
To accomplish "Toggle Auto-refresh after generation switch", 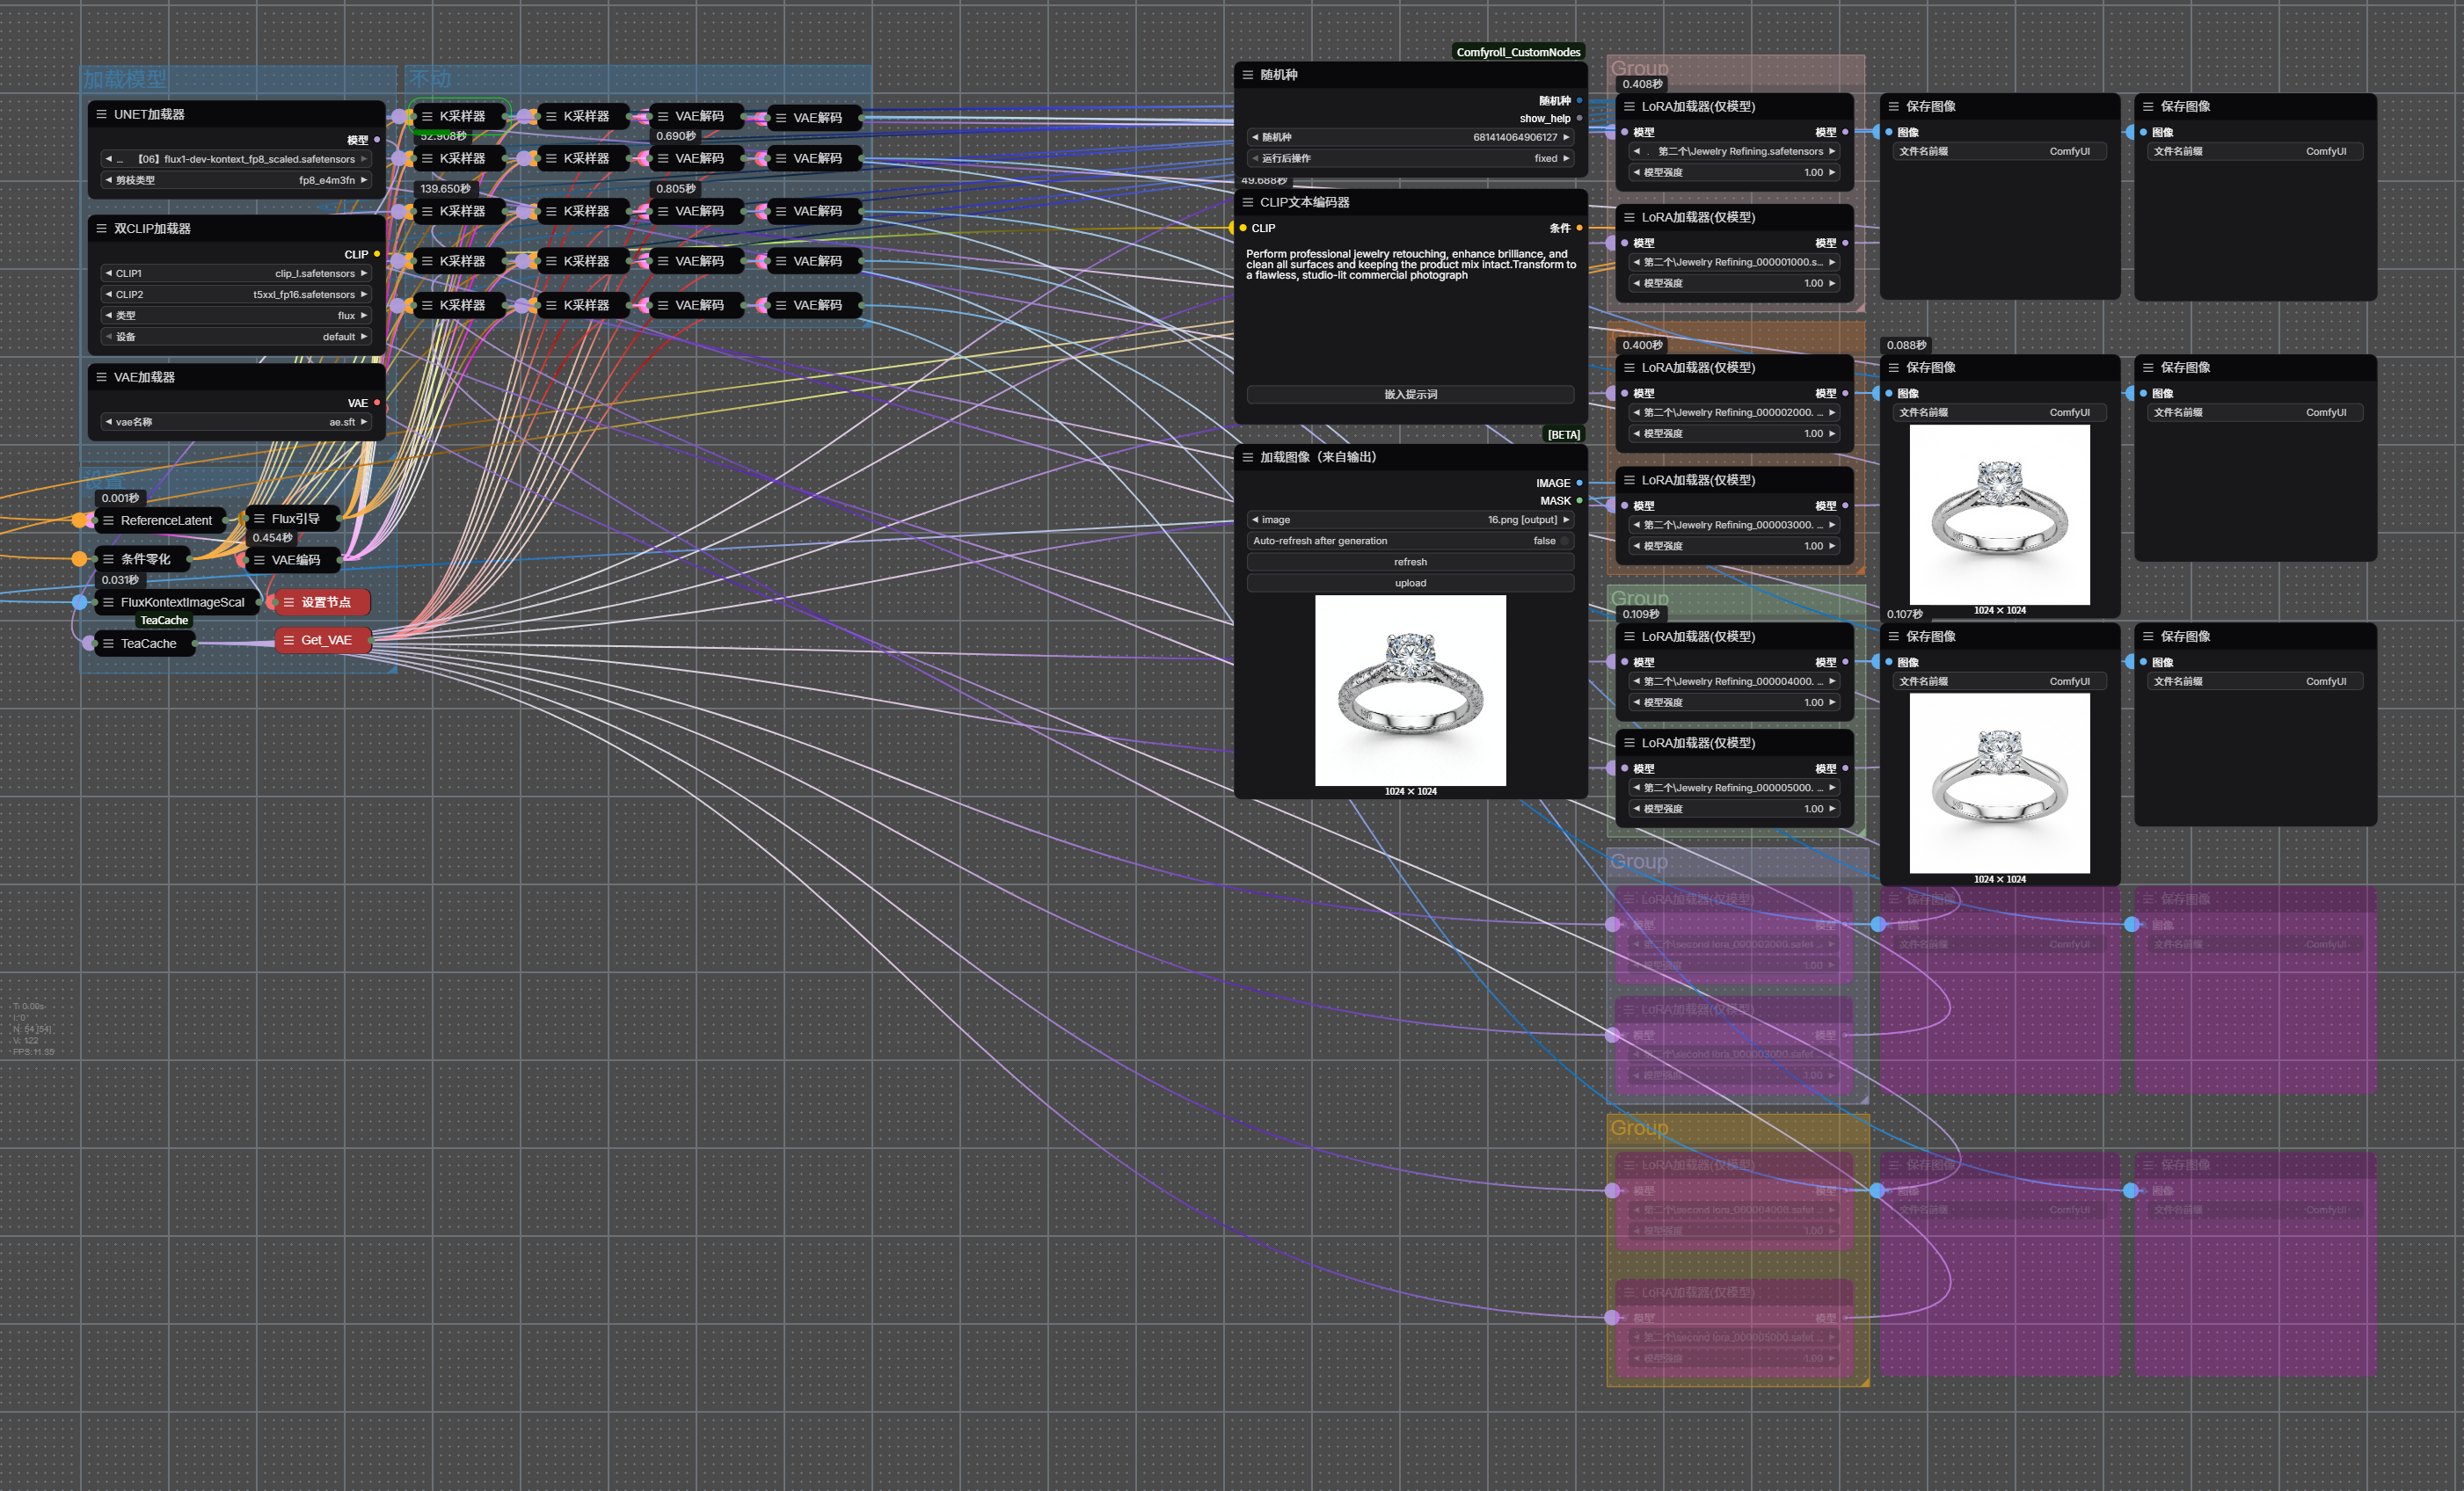I will coord(1564,541).
